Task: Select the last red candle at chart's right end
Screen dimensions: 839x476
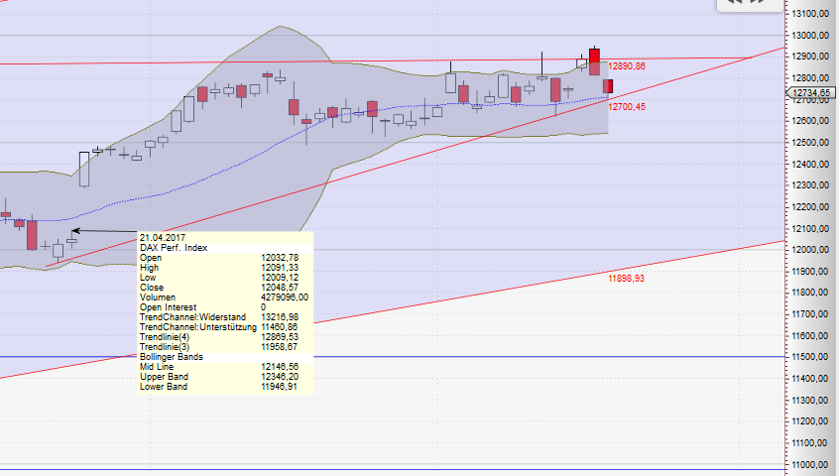Action: pyautogui.click(x=607, y=86)
